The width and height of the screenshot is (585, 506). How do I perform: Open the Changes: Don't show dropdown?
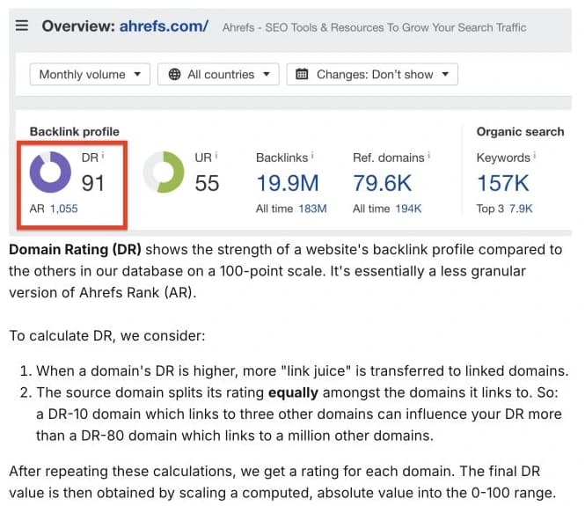point(372,74)
